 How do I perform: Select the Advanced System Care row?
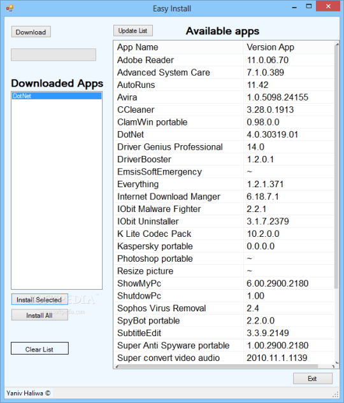pyautogui.click(x=224, y=73)
